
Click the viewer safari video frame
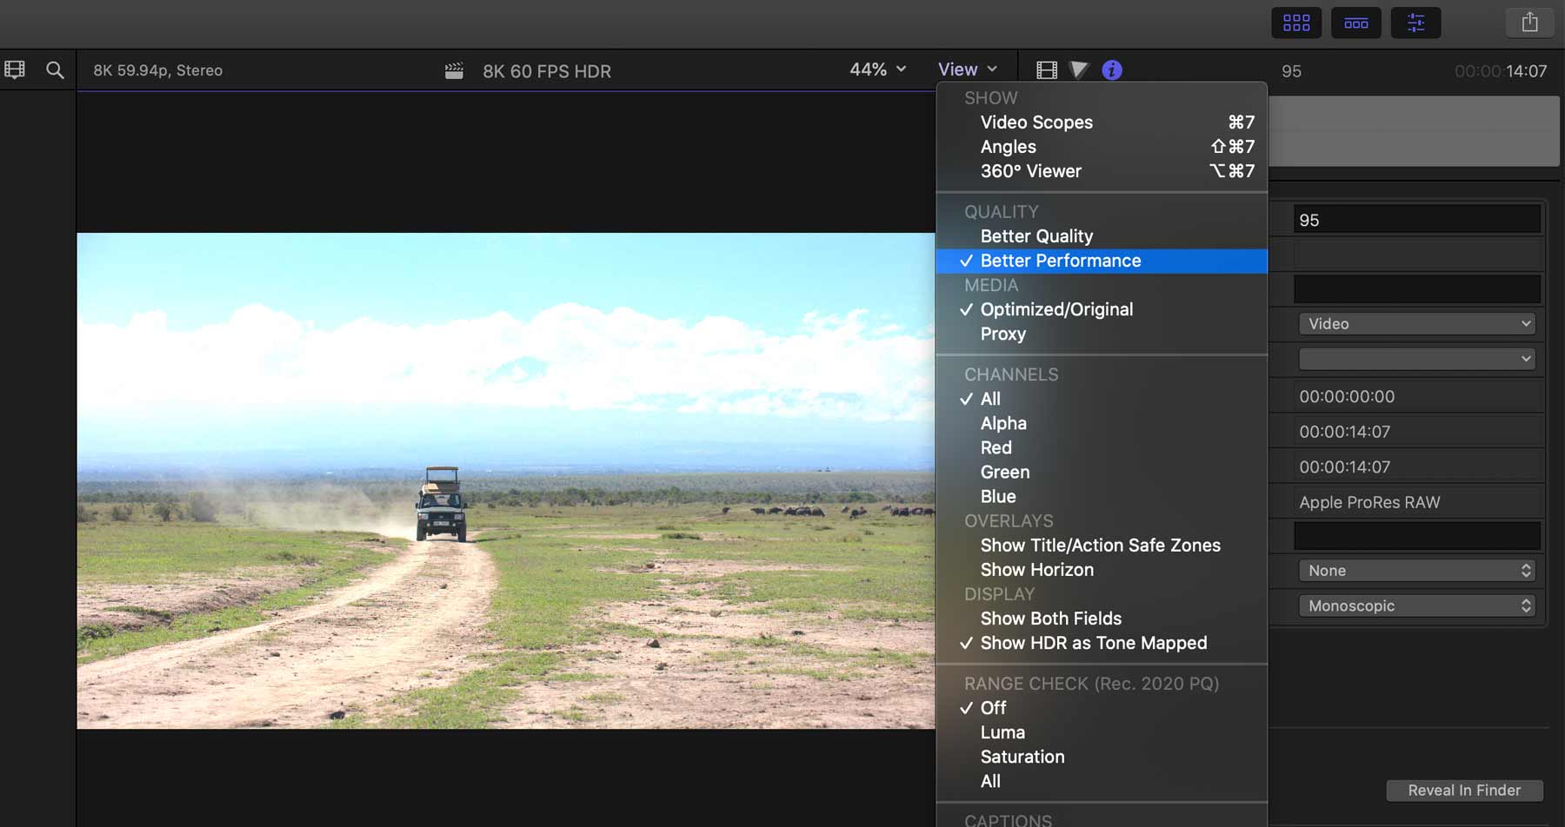(506, 480)
